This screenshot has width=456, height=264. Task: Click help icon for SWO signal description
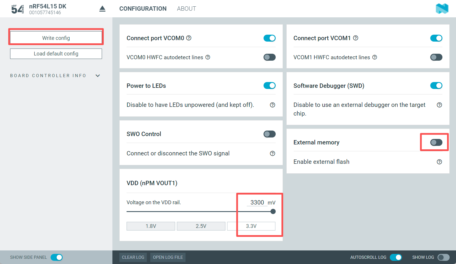coord(272,153)
